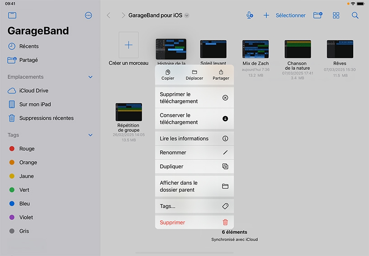Tap Copier in the context menu
This screenshot has width=369, height=256.
click(168, 75)
